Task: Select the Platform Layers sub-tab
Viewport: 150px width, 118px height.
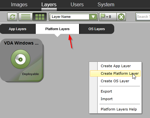Action: click(x=57, y=29)
